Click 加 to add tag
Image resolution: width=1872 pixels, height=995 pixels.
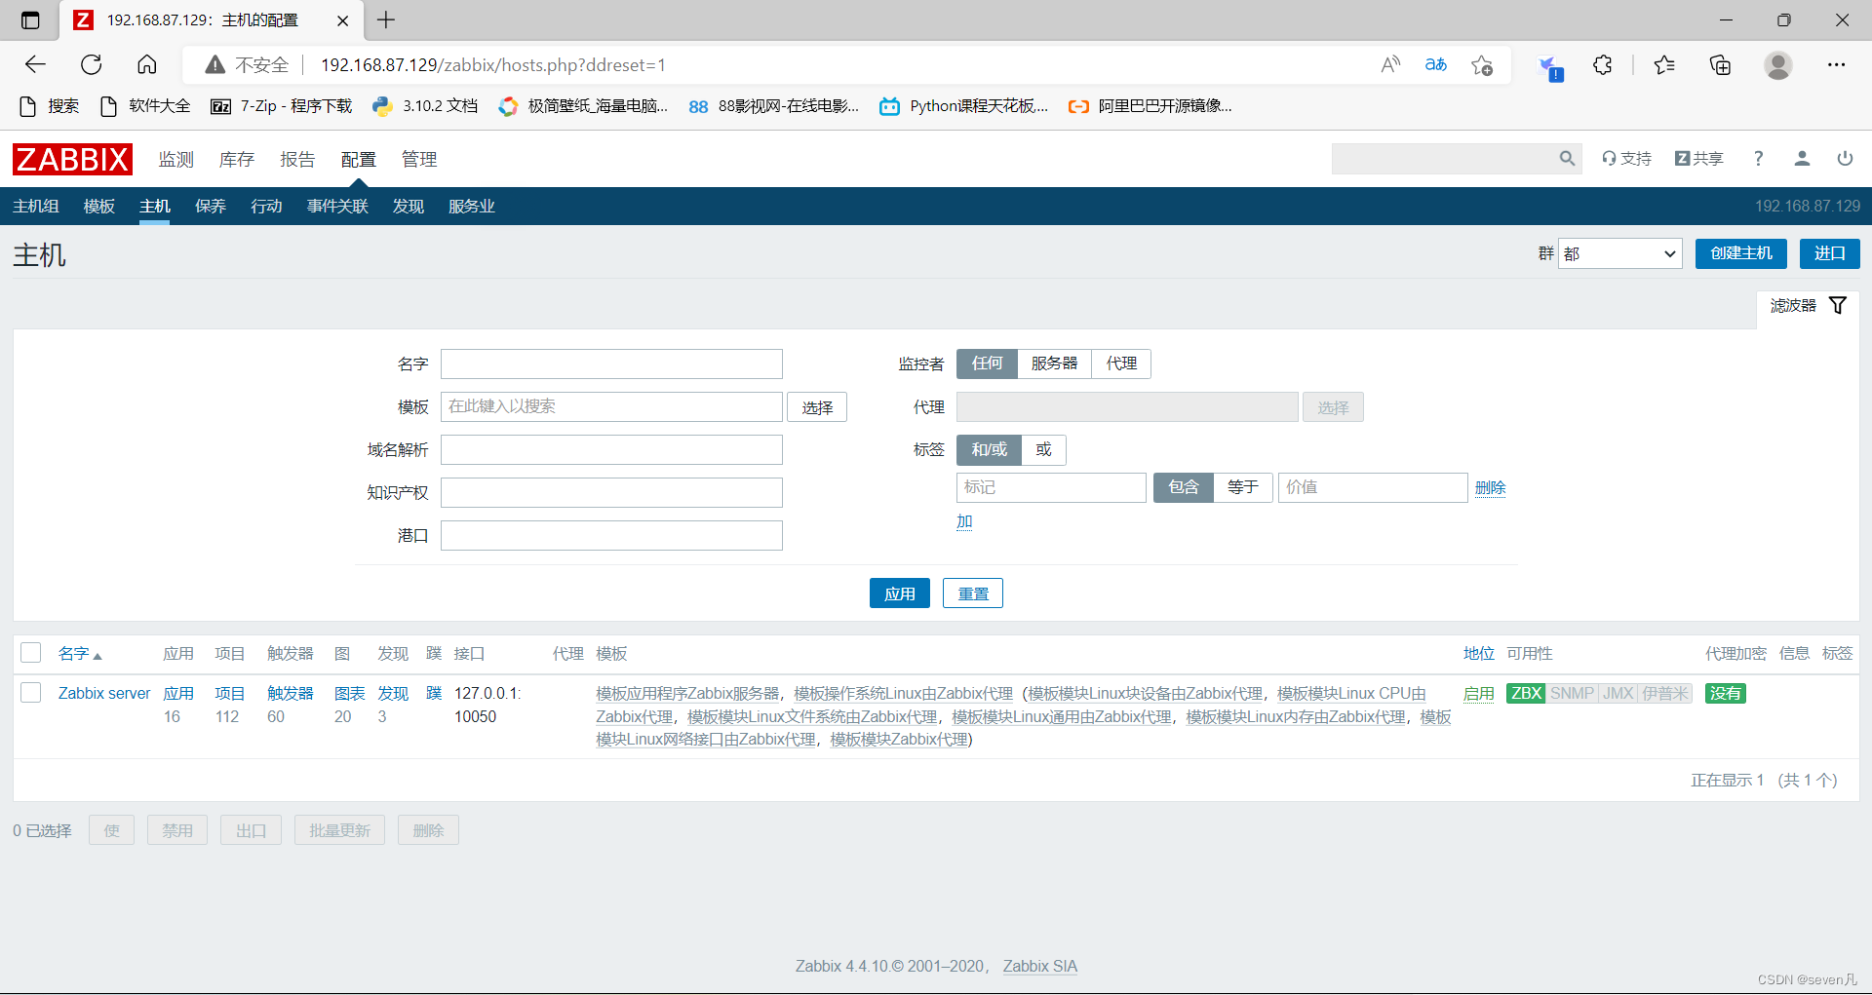point(964,521)
